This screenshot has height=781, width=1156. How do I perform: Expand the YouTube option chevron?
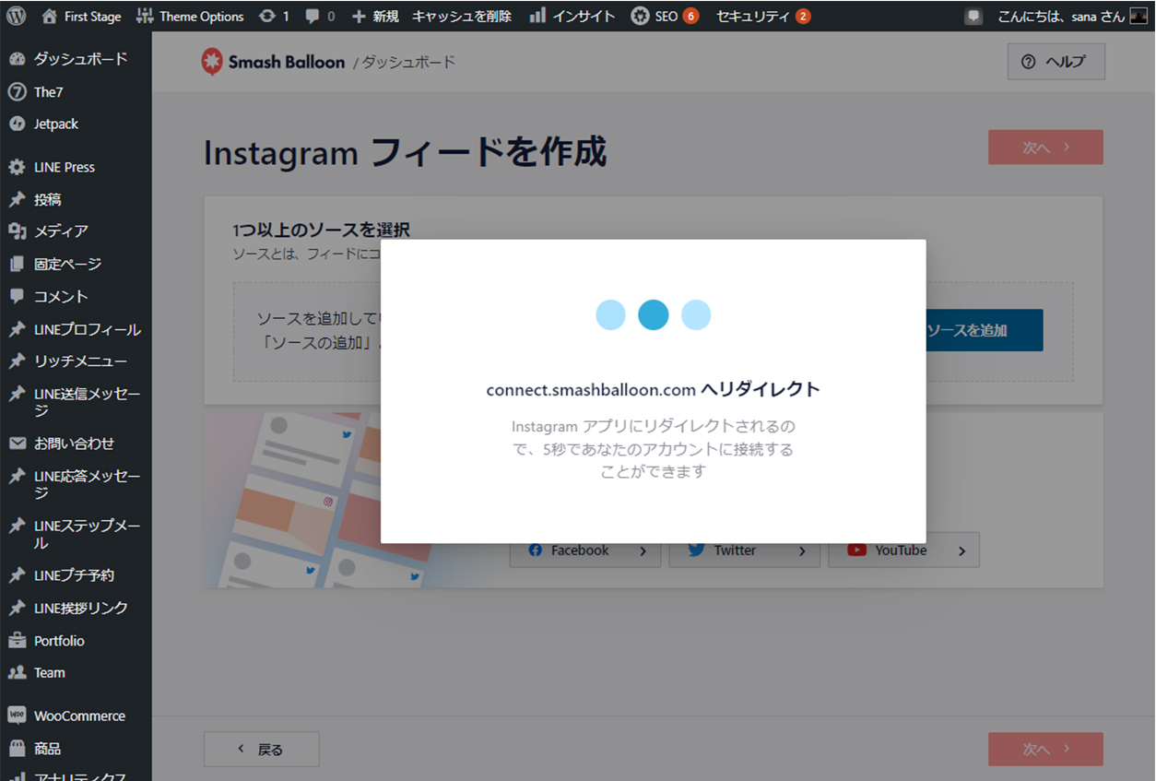click(x=961, y=551)
